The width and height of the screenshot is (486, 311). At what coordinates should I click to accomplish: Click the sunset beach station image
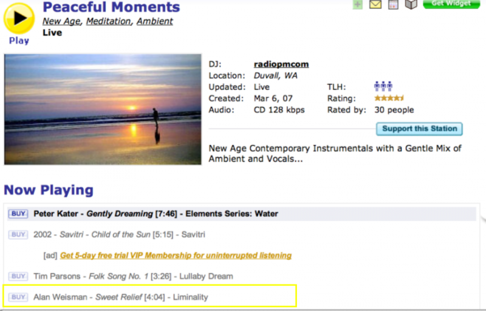[x=103, y=109]
